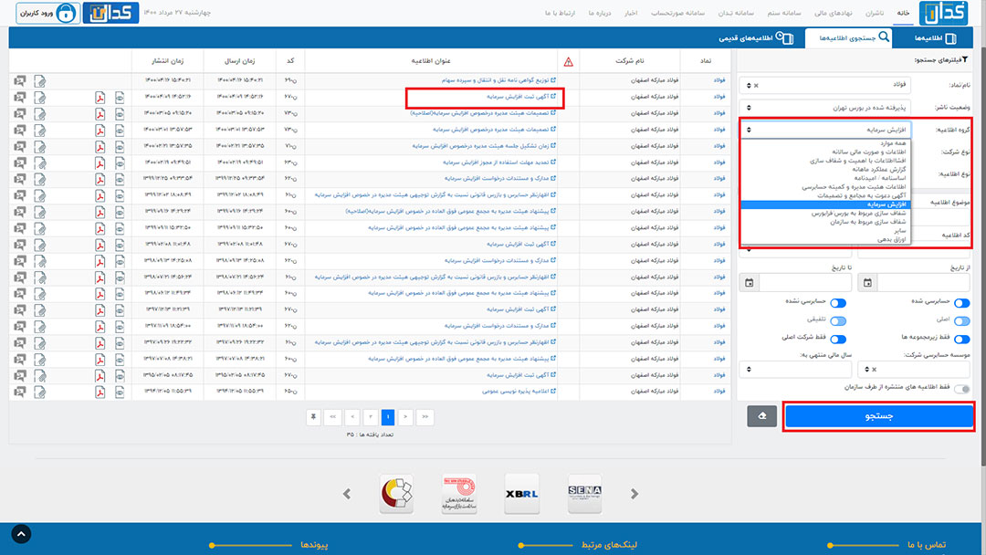Open comments icon in 'توزیع گواهی نامه نقل و انتقال' row
The height and width of the screenshot is (555, 986).
pos(20,81)
